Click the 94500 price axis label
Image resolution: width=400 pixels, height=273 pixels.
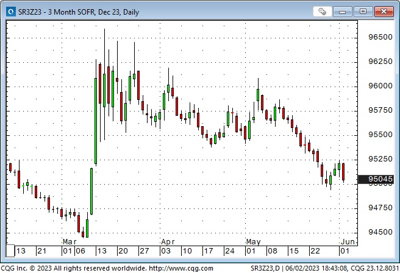(x=380, y=232)
